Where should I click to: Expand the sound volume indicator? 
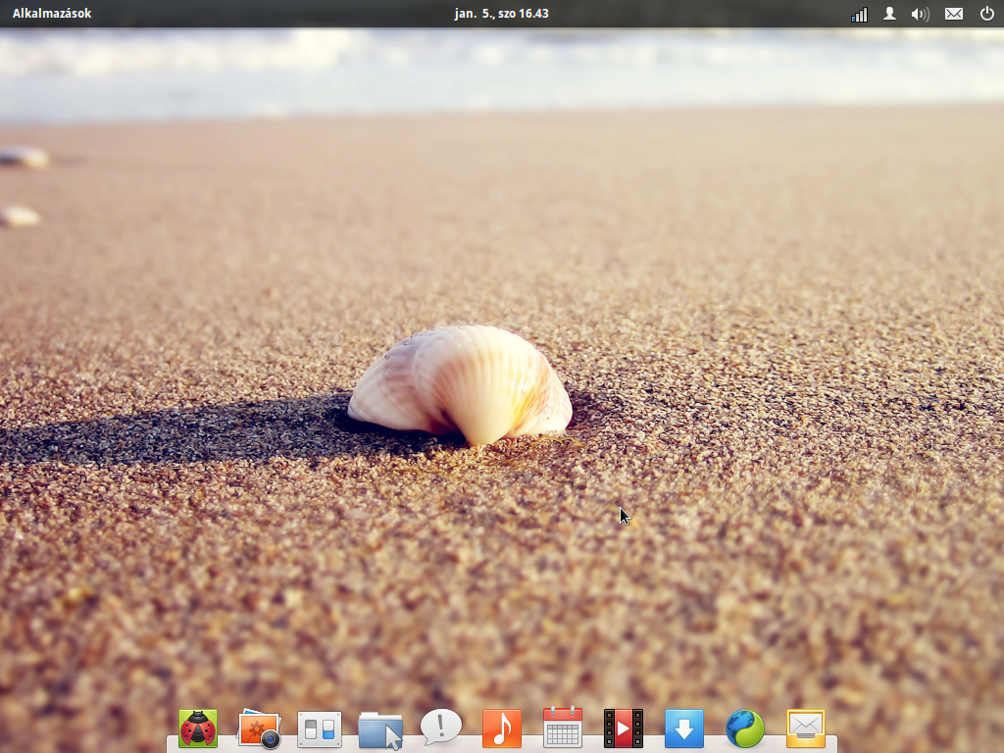click(920, 14)
